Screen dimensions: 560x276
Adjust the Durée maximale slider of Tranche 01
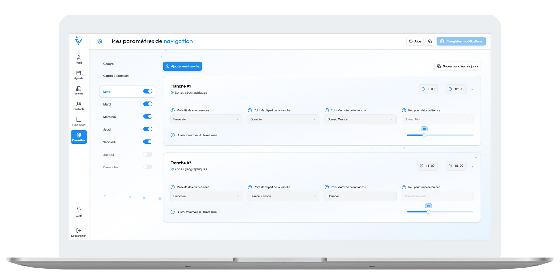click(424, 135)
